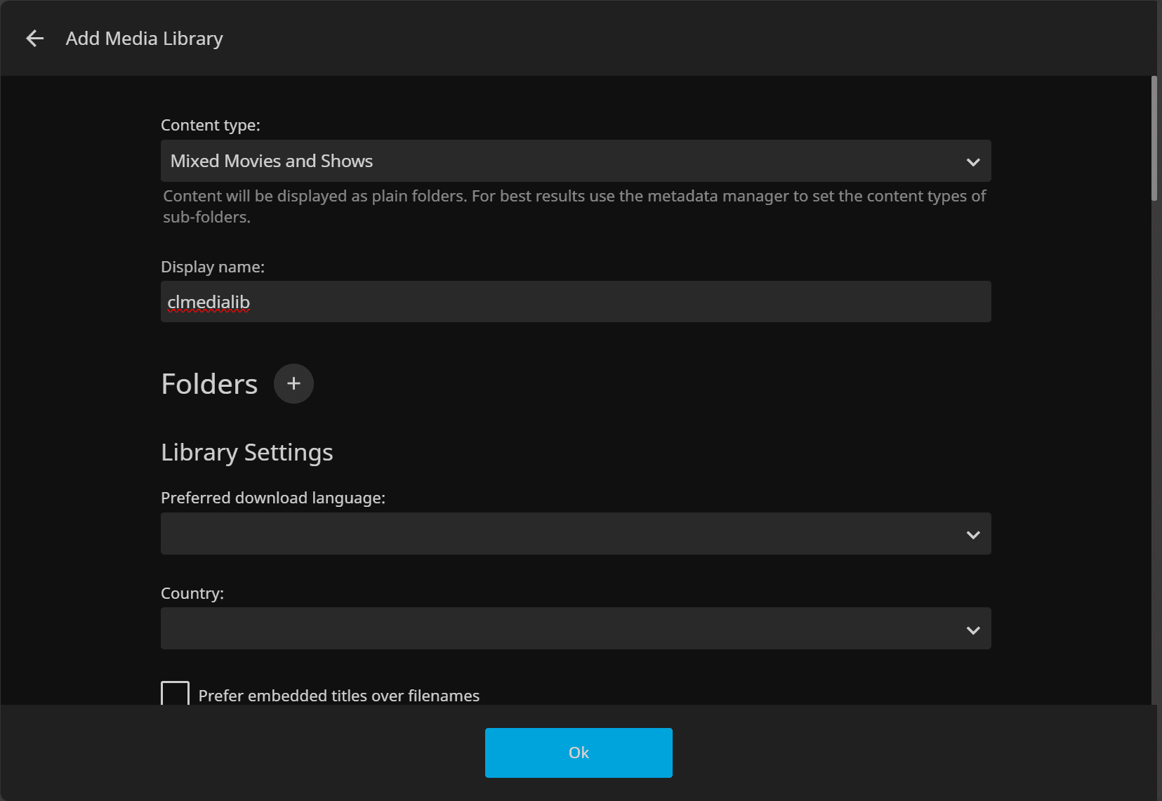Click the Library Settings heading
Viewport: 1162px width, 801px height.
pyautogui.click(x=246, y=453)
